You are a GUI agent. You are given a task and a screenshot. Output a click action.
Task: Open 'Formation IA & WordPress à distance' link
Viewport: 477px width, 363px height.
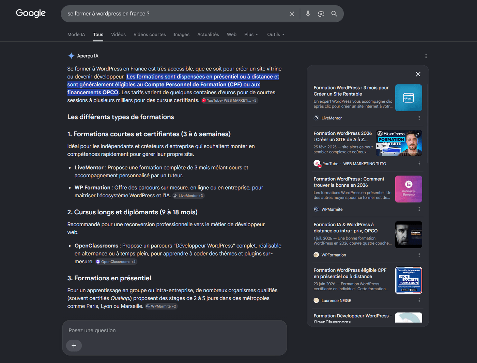pyautogui.click(x=345, y=228)
